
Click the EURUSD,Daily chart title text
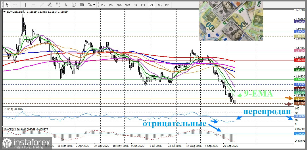click(x=16, y=12)
